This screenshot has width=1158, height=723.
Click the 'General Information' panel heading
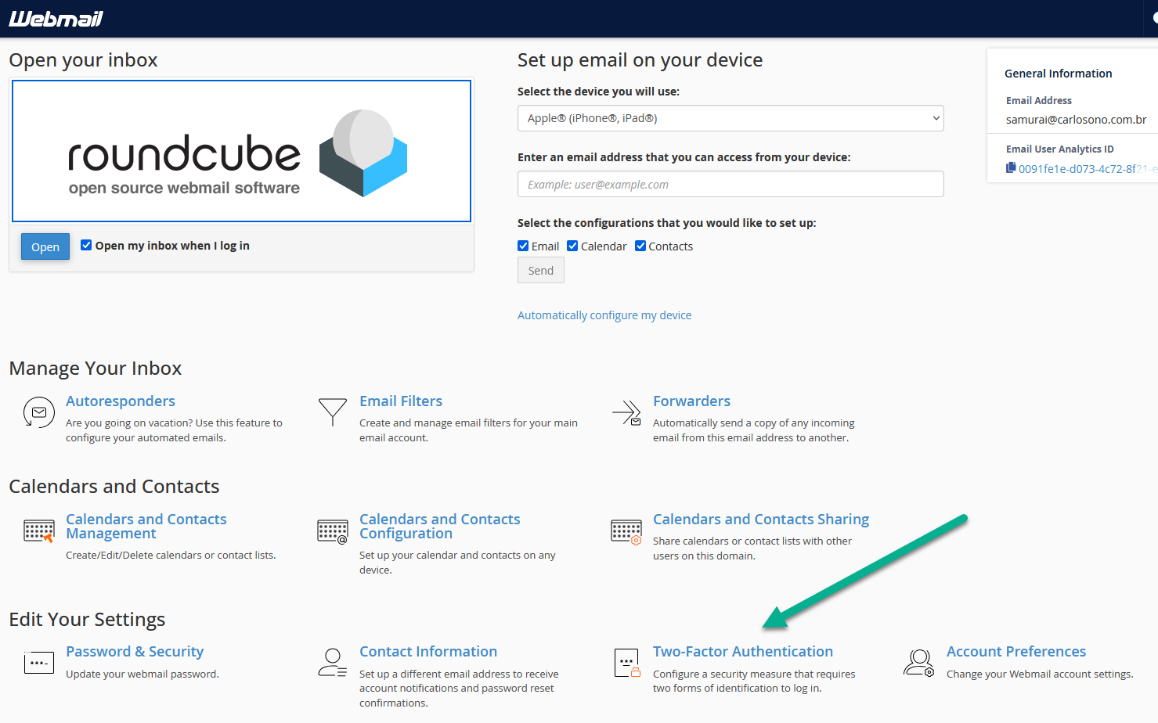click(1059, 74)
